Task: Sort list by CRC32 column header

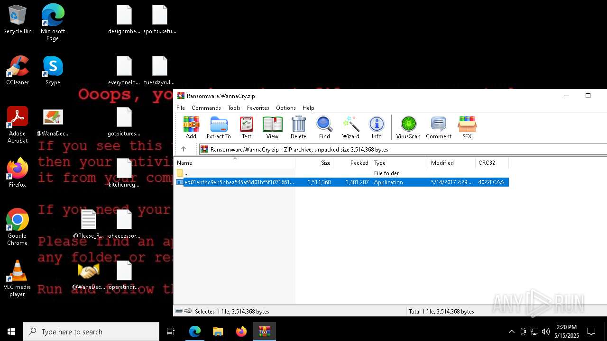Action: coord(492,163)
